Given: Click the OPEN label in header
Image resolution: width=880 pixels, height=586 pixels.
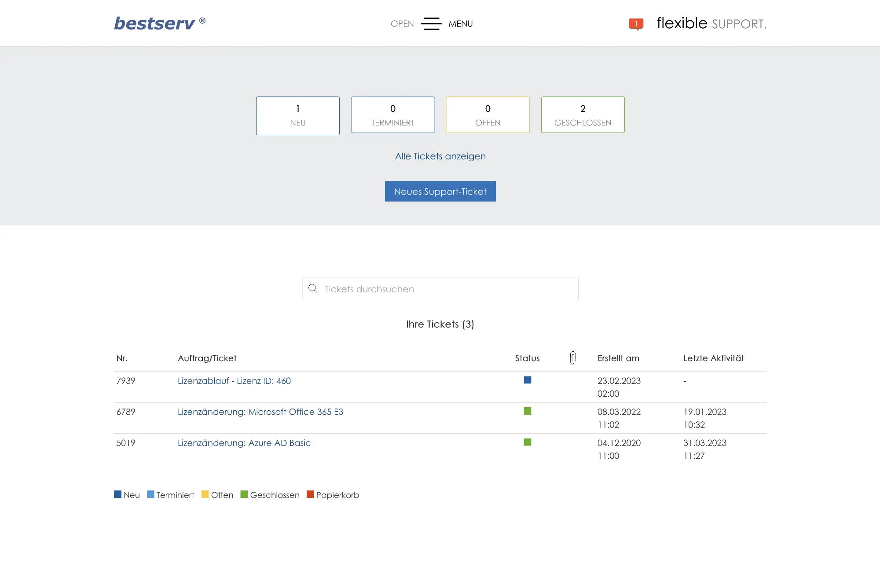Looking at the screenshot, I should click(x=402, y=24).
